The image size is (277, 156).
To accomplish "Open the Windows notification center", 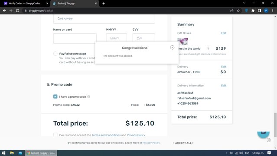I will tap(269, 153).
